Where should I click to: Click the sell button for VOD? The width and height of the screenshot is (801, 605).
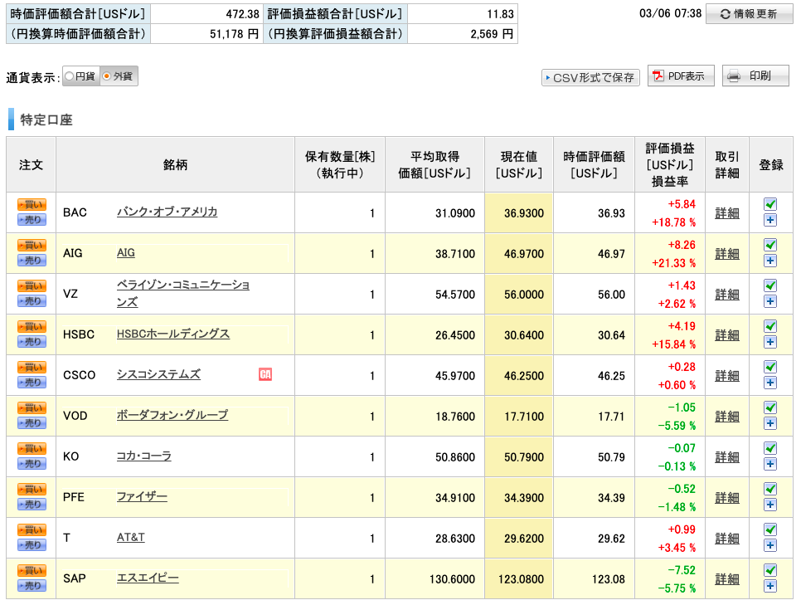tap(32, 423)
